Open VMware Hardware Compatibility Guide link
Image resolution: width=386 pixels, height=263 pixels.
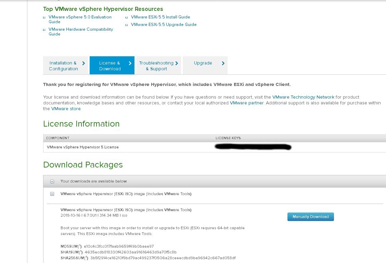click(80, 32)
